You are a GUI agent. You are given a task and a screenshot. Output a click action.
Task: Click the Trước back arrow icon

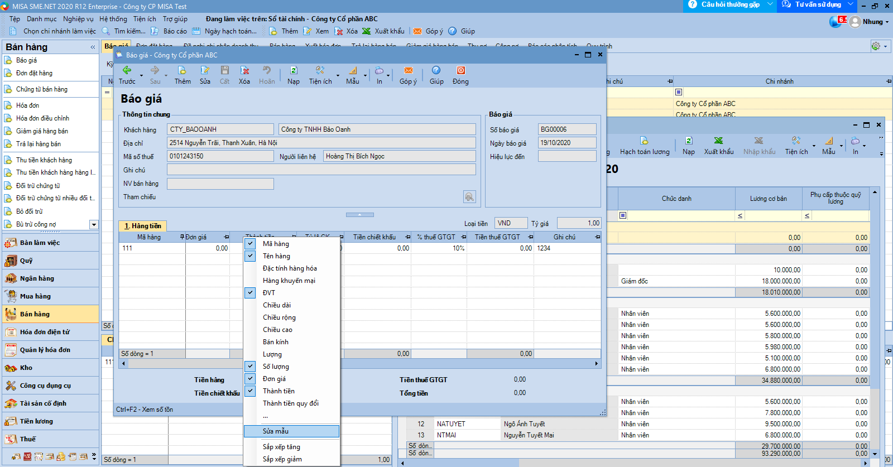click(127, 70)
